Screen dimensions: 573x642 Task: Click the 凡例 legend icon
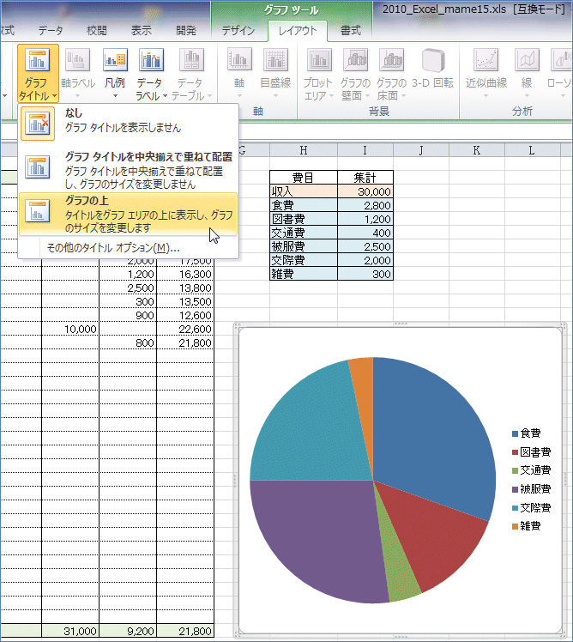click(x=116, y=61)
